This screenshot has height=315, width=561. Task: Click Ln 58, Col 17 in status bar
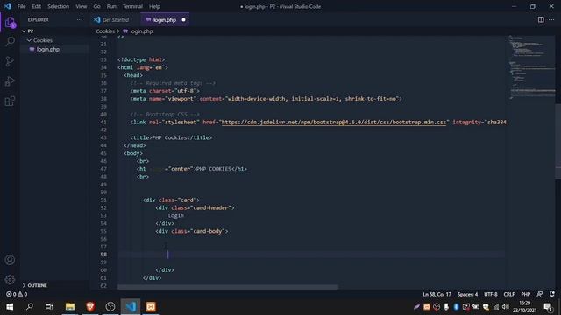[437, 294]
